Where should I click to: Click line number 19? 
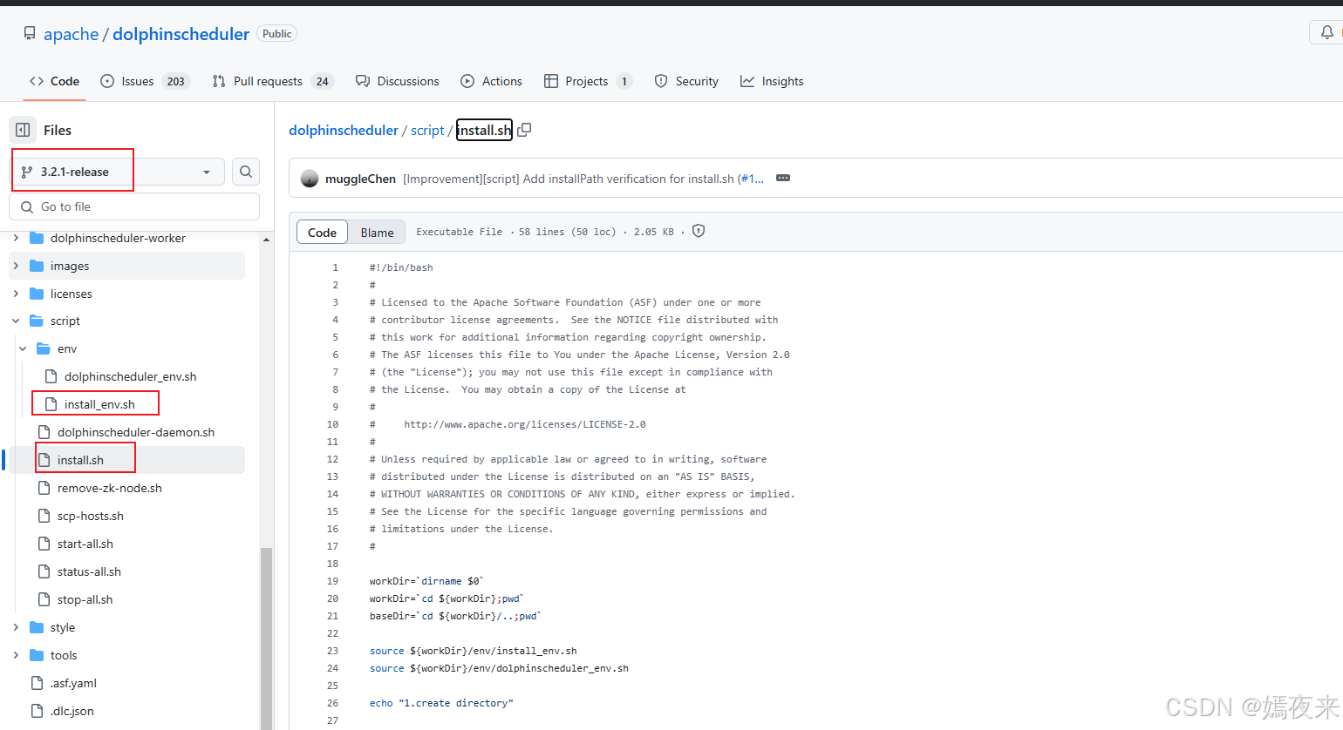coord(332,581)
